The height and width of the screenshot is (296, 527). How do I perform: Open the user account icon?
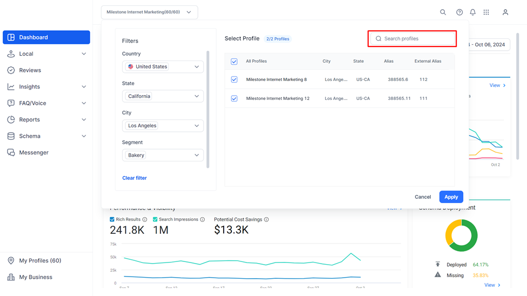[505, 12]
